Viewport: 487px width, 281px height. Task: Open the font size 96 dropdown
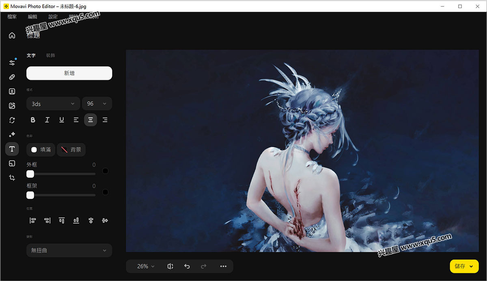[x=97, y=104]
